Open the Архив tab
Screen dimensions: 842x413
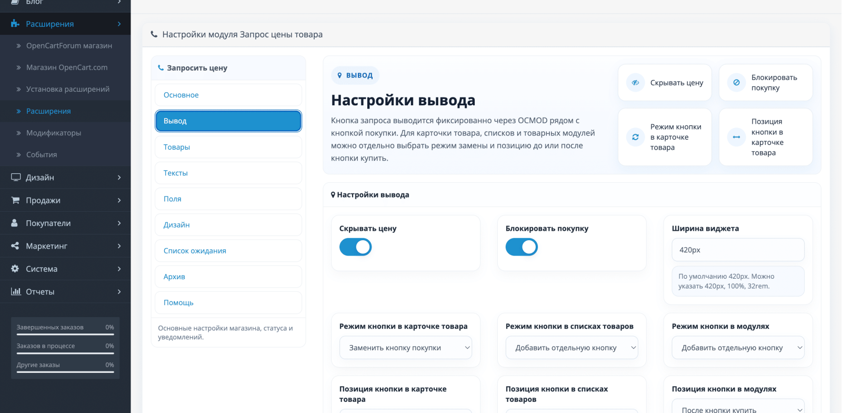pyautogui.click(x=228, y=277)
